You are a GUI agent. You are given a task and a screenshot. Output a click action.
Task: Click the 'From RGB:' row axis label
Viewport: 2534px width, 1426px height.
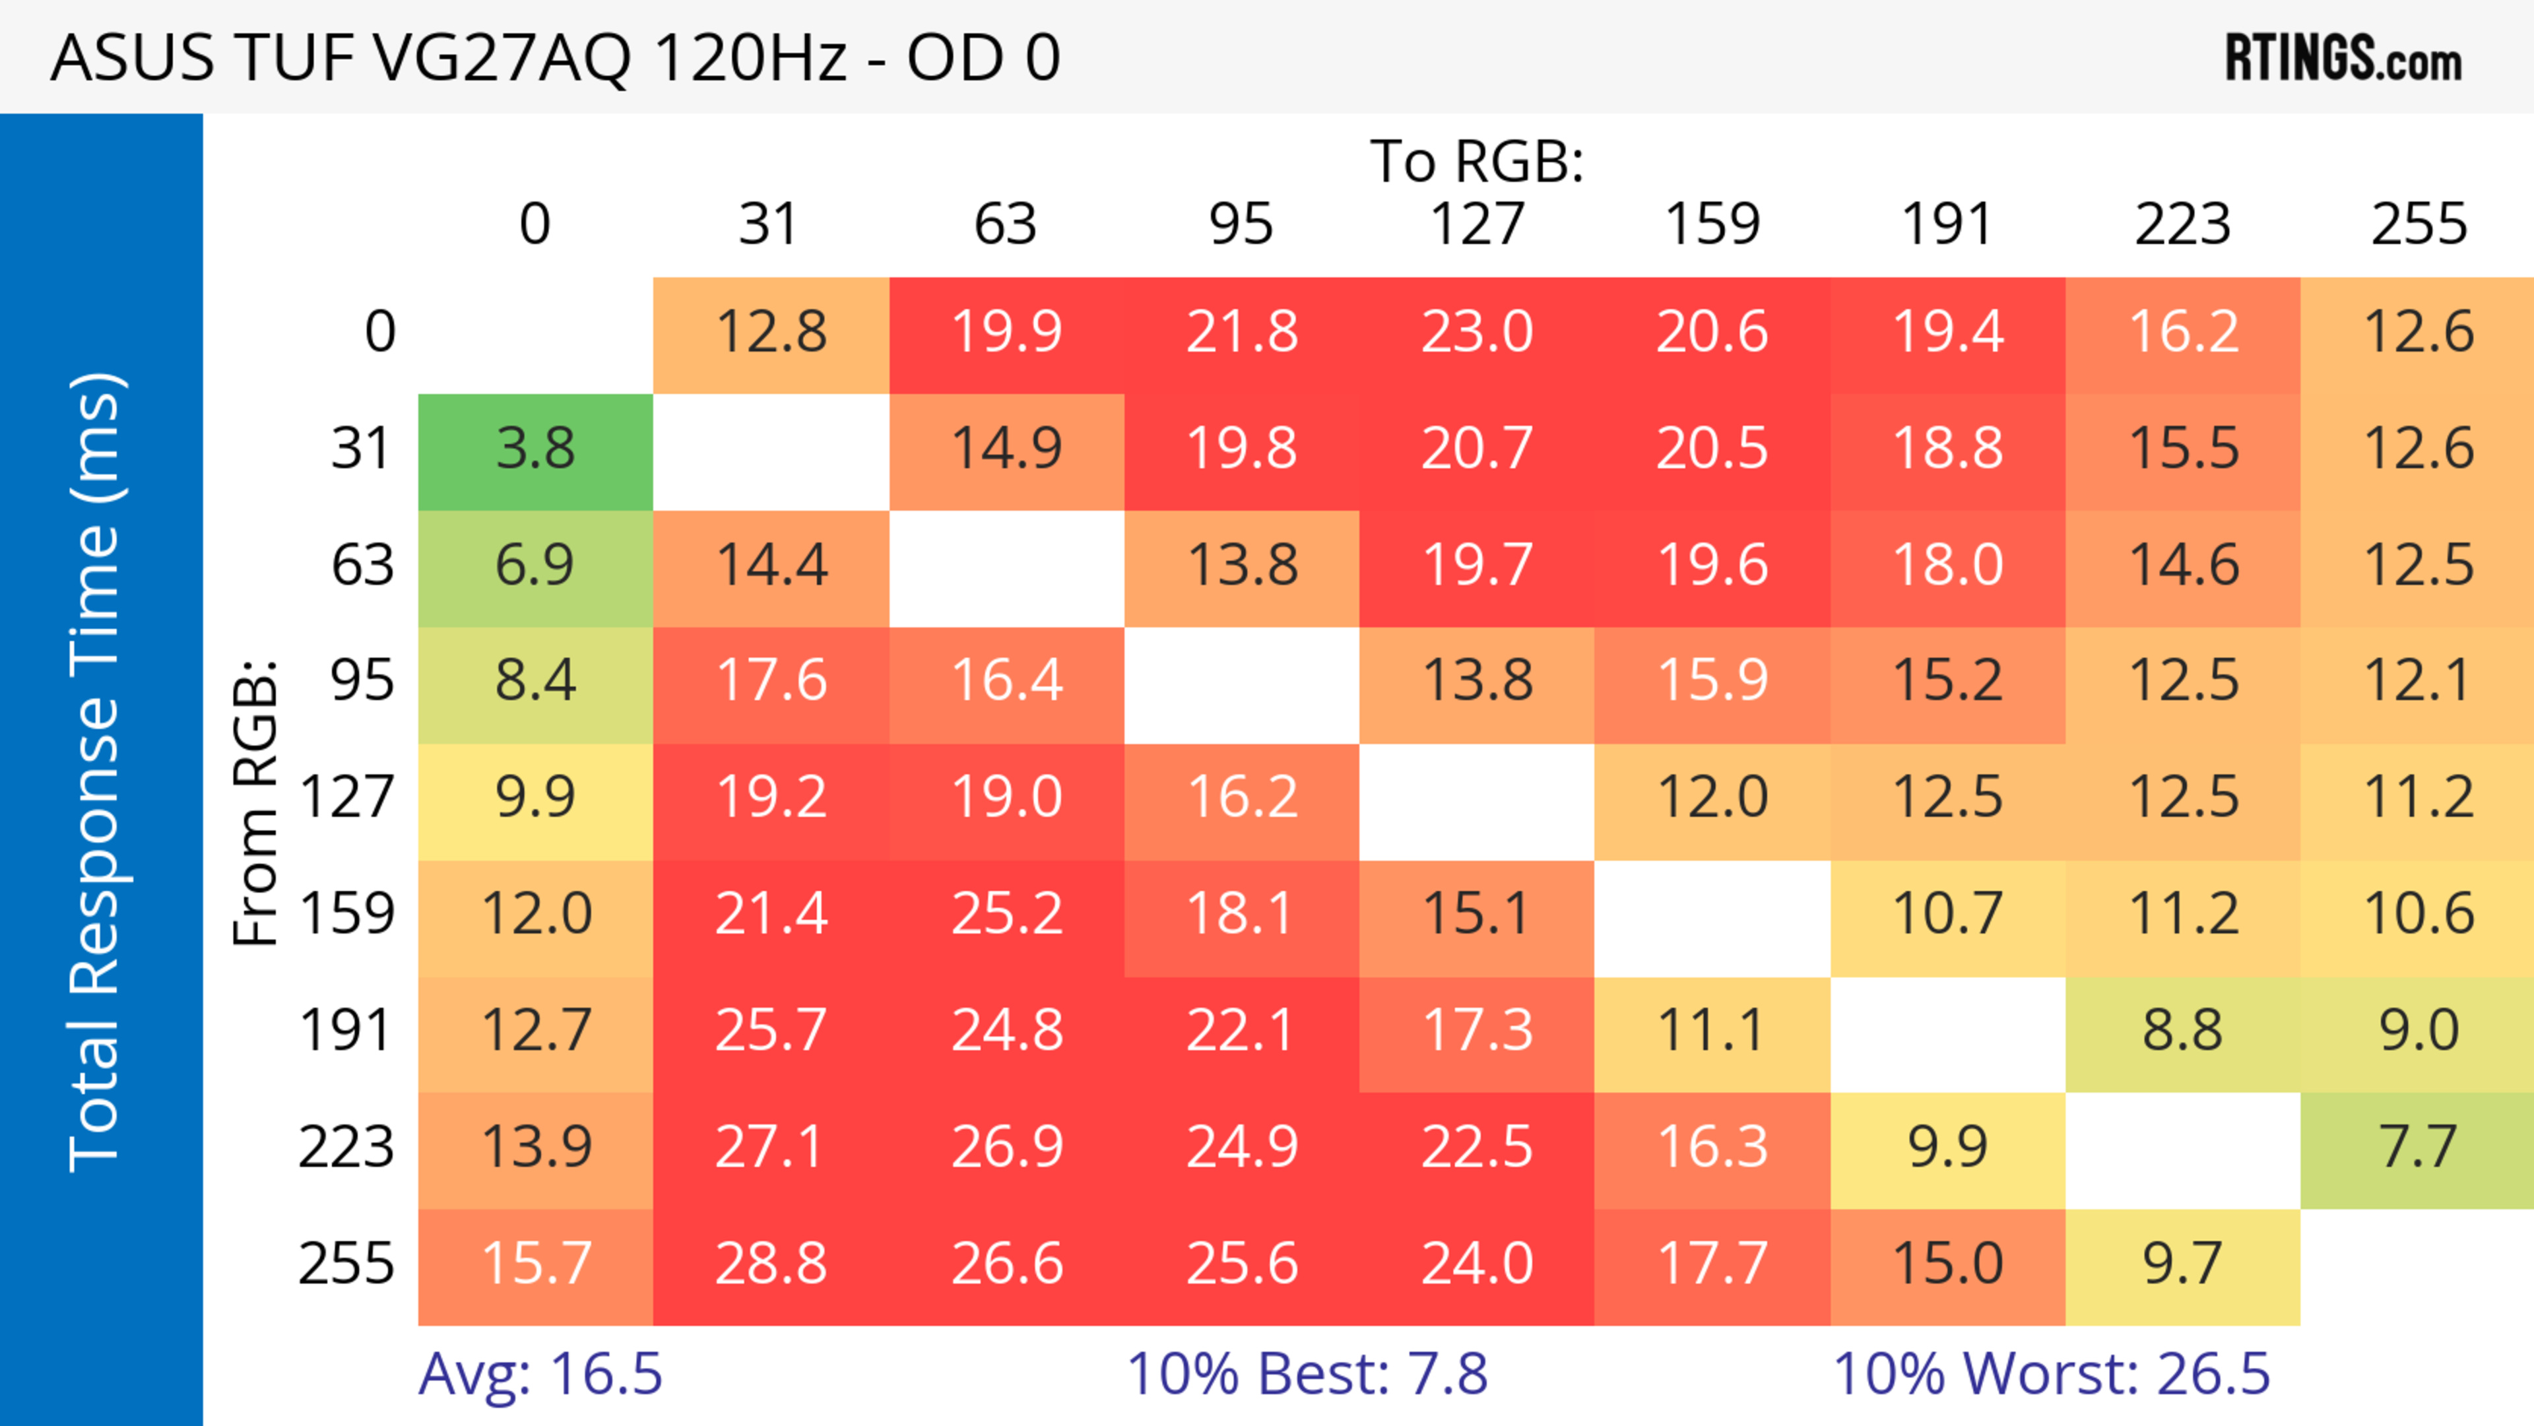coord(256,802)
